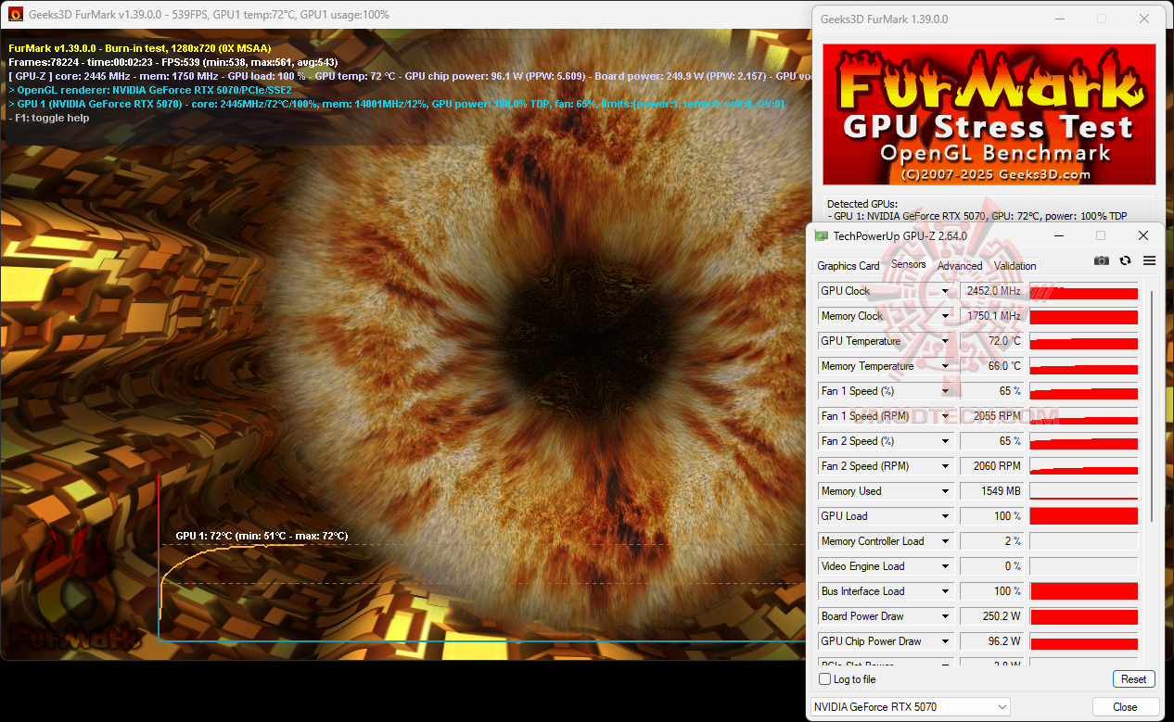Minimize the TechPowerUp GPU-Z window
Viewport: 1174px width, 722px height.
[1059, 235]
